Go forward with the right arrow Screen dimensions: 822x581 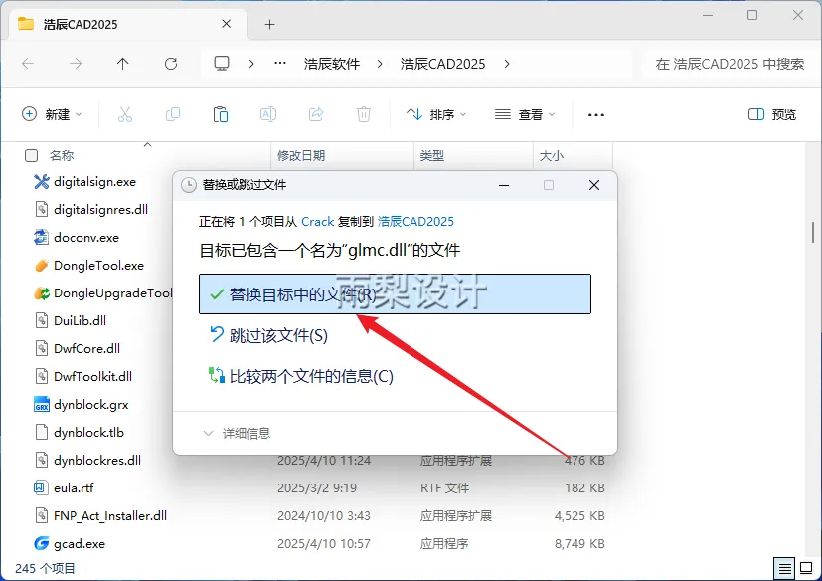tap(76, 64)
